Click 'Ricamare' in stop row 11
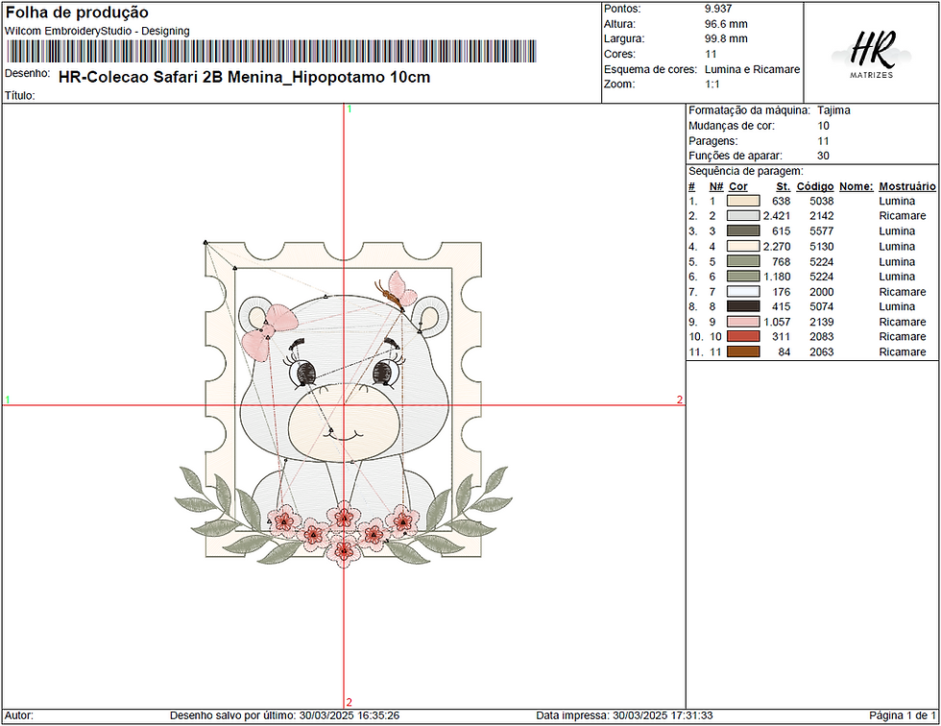Image resolution: width=941 pixels, height=726 pixels. [x=902, y=352]
